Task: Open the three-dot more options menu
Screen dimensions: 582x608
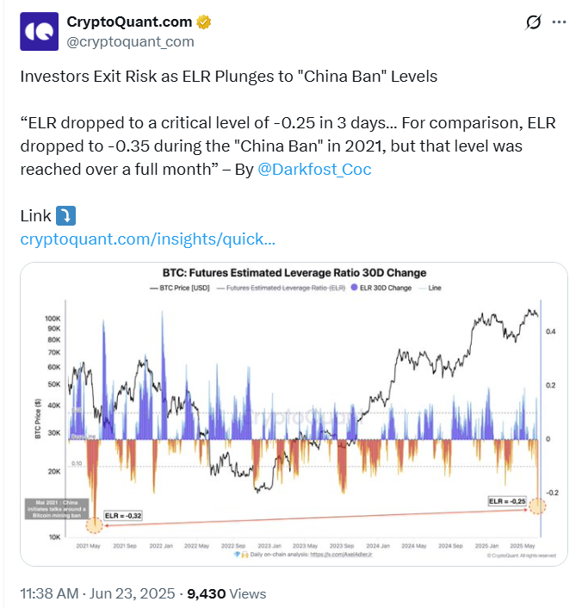Action: coord(561,23)
